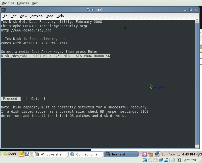Open the Terminal menu in menubar

point(37,16)
